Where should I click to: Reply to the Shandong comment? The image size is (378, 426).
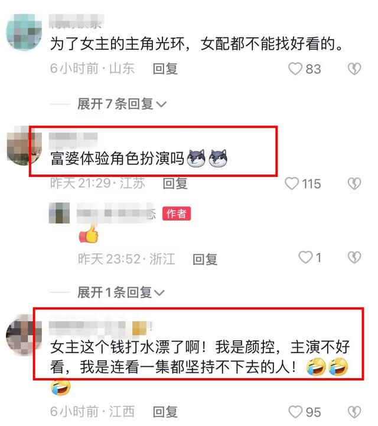pyautogui.click(x=165, y=69)
